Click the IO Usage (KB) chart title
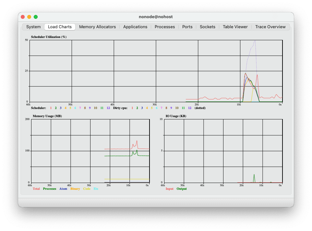The image size is (312, 231). (x=176, y=116)
